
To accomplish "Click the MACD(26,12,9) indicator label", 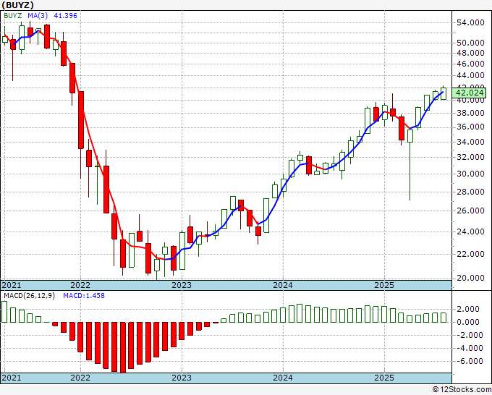I will (x=29, y=296).
